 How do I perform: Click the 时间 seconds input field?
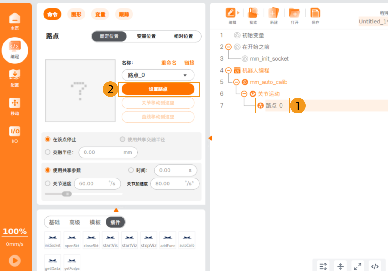coord(175,170)
